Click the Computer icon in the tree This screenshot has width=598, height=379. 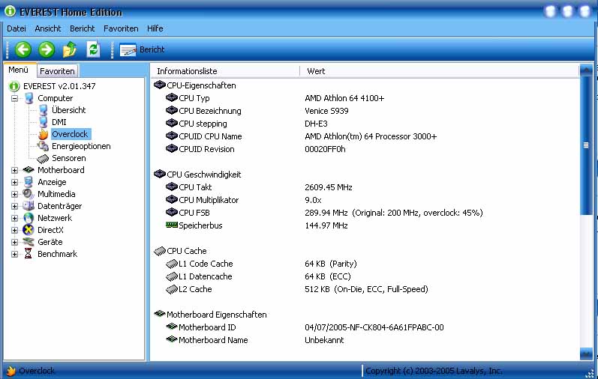coord(29,98)
